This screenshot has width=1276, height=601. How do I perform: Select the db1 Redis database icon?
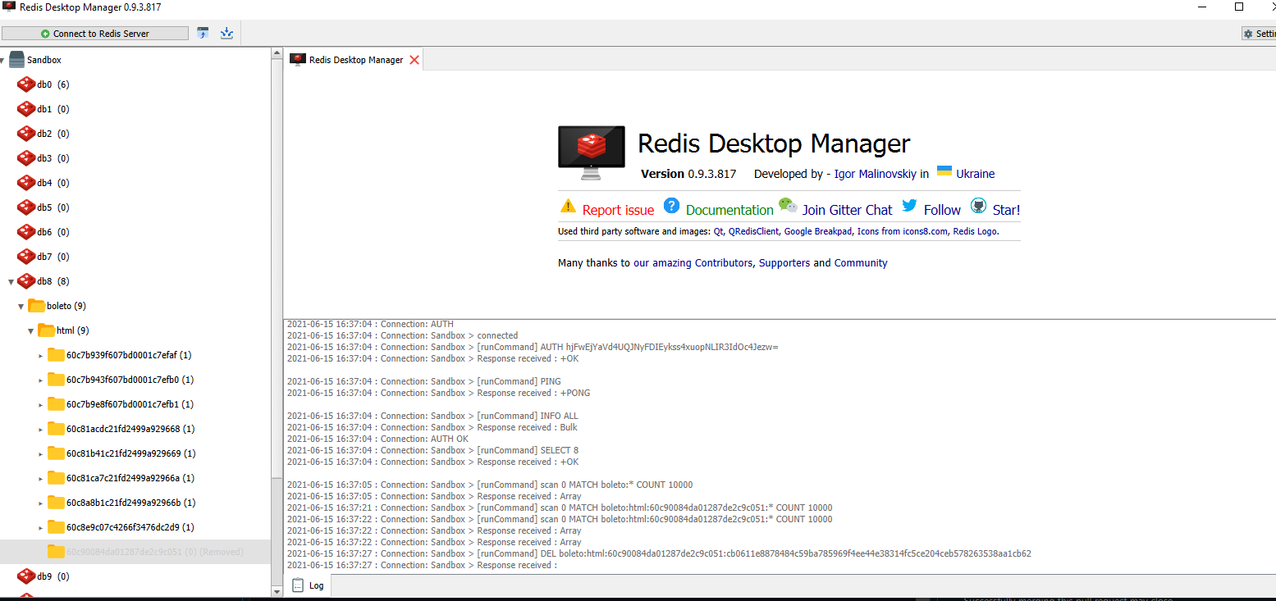[26, 109]
